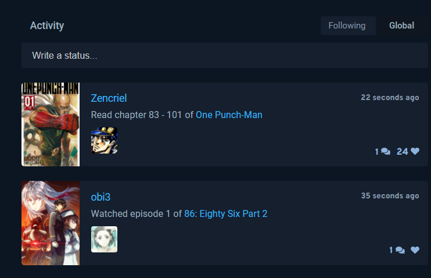Open the 22 seconds ago timestamp
431x278 pixels.
(390, 98)
